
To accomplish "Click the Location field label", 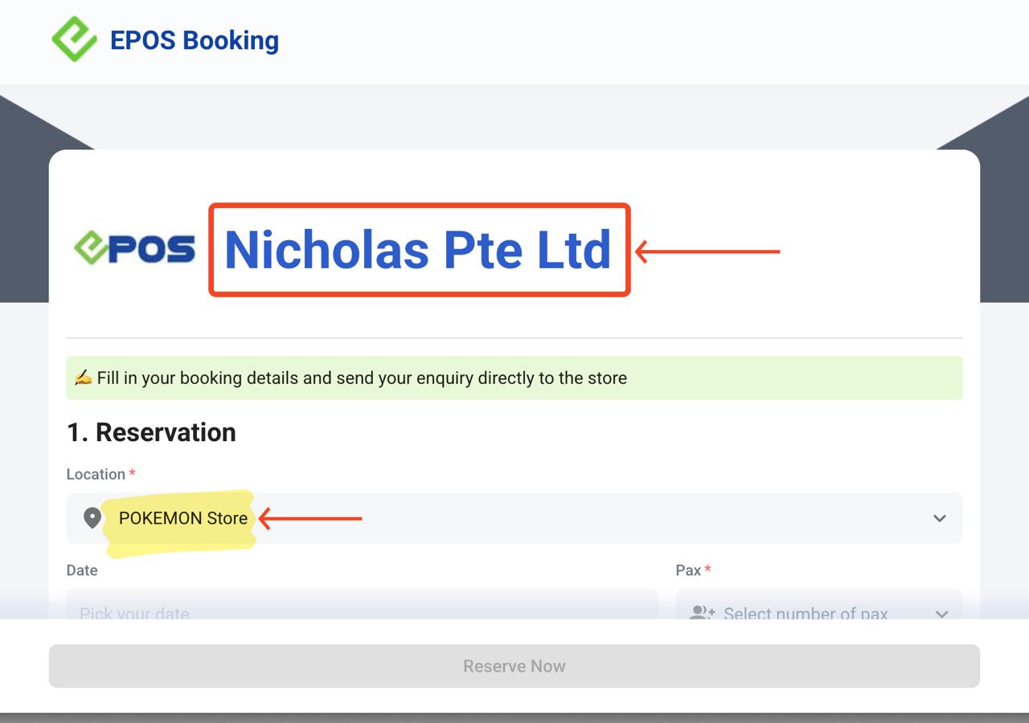I will pyautogui.click(x=96, y=474).
